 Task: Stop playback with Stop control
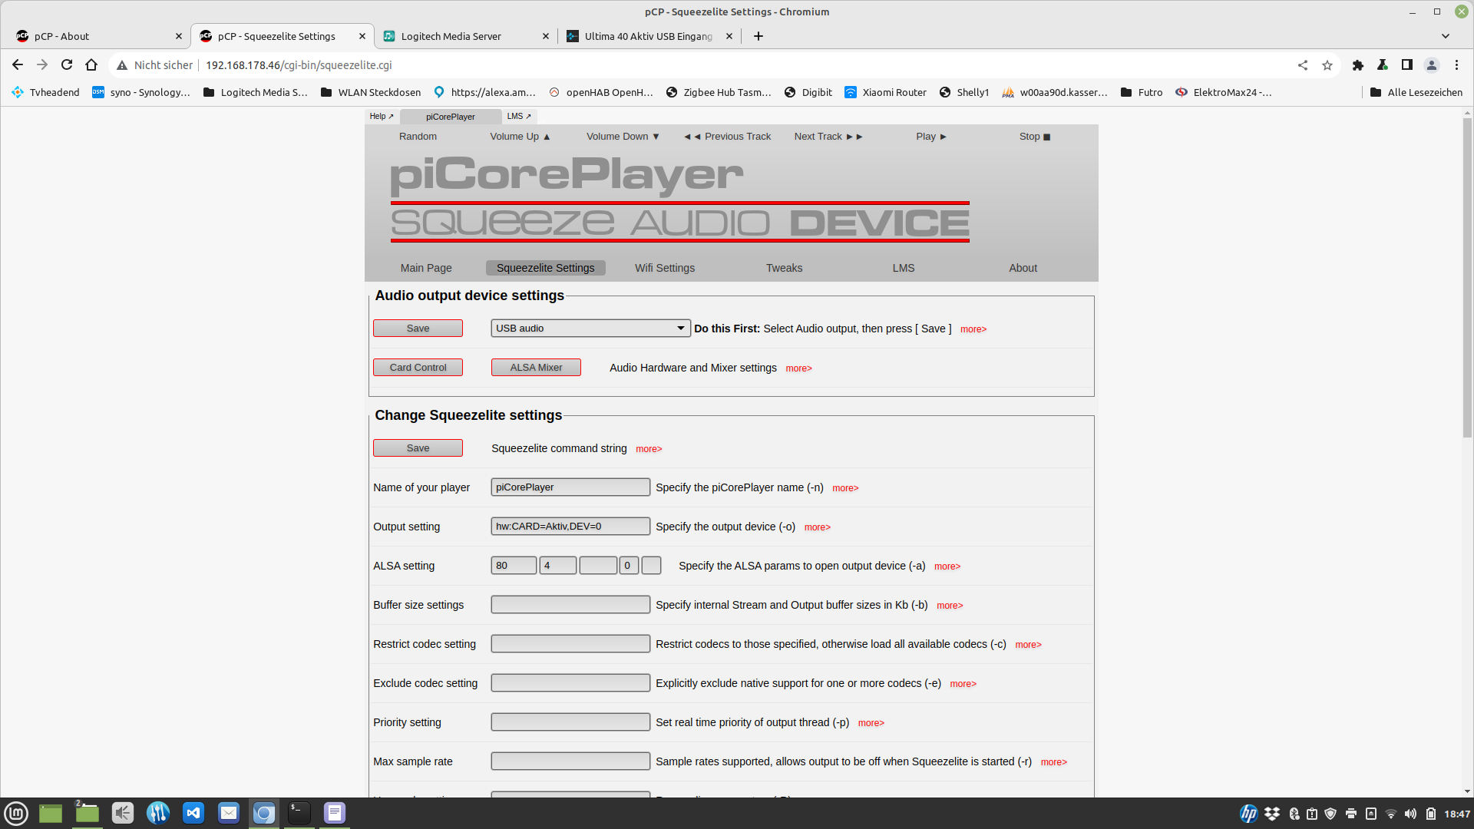1035,137
